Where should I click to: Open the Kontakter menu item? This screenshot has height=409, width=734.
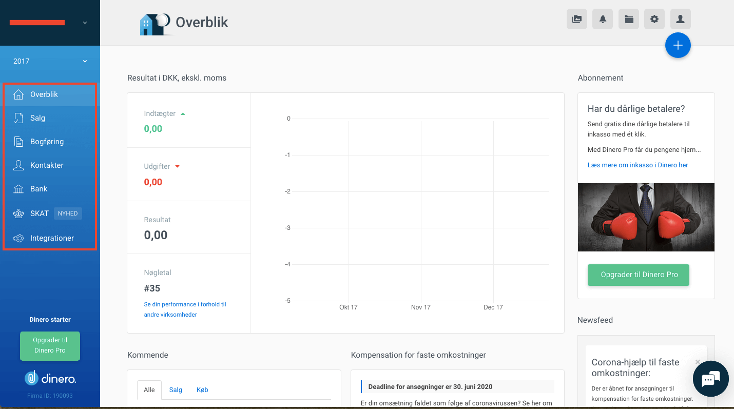(50, 165)
